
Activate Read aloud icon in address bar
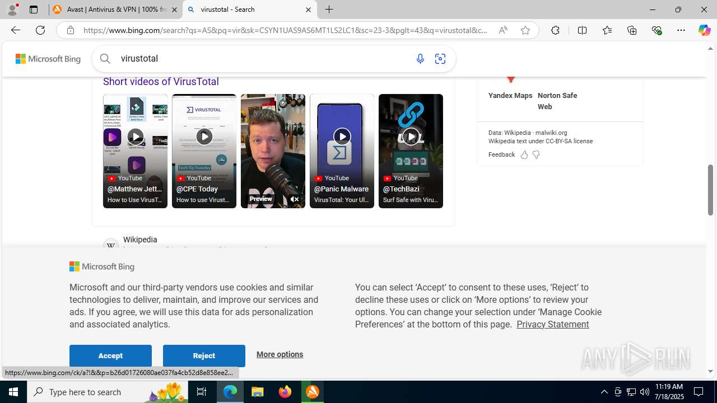(503, 30)
